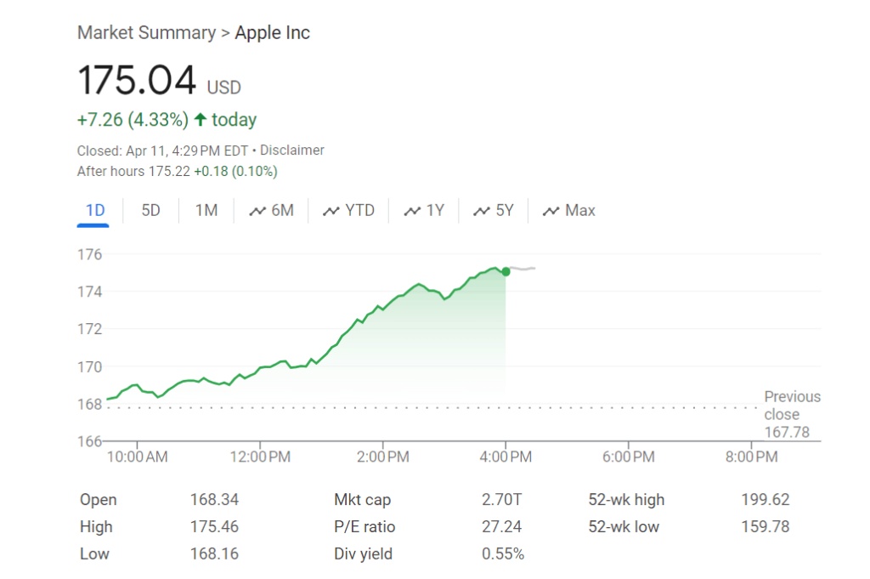
Task: Open the 1M chart range tab
Action: pos(206,211)
